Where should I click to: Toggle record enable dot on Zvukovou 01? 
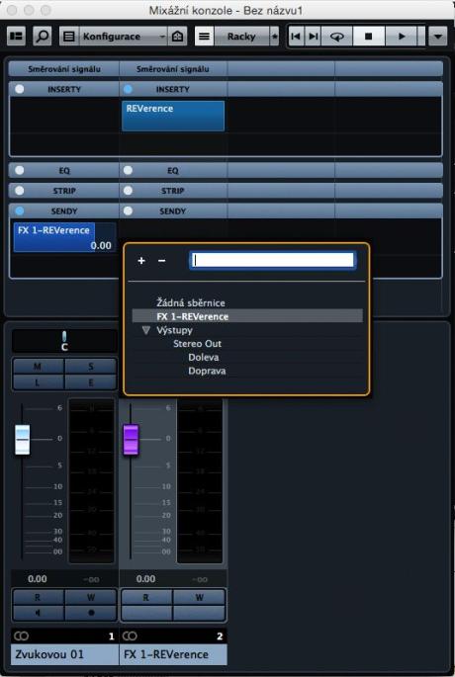click(91, 613)
